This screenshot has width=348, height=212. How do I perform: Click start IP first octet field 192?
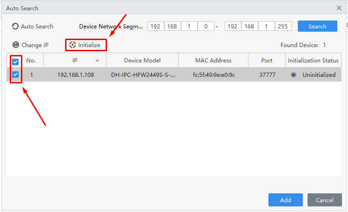[x=155, y=26]
